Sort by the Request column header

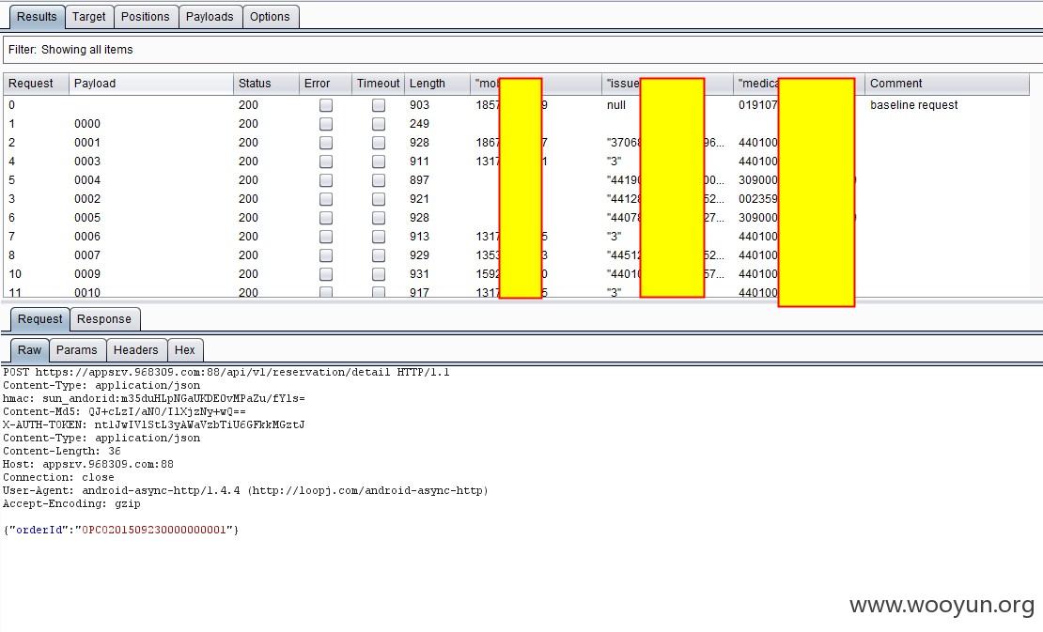click(x=36, y=84)
